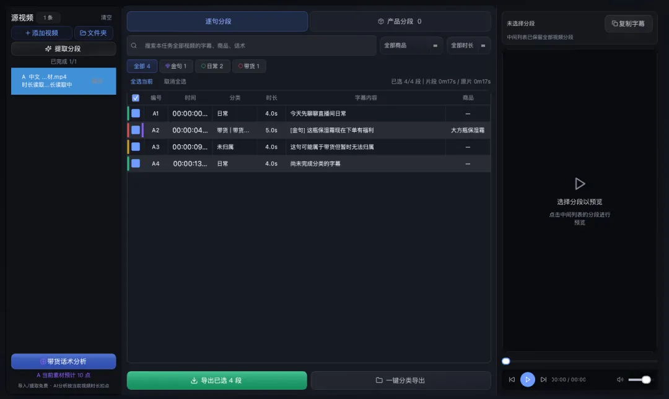669x399 pixels.
Task: Filter by 带货 1 chip
Action: click(249, 66)
